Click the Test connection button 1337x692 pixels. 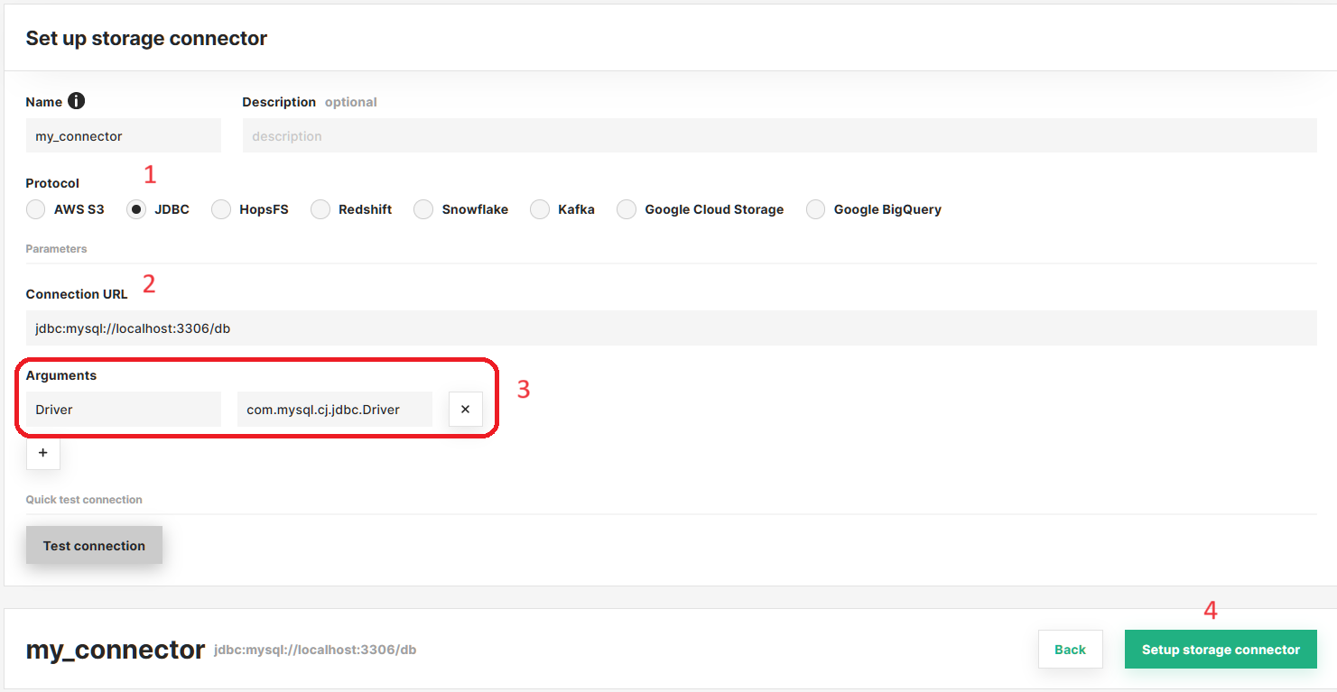(x=94, y=545)
